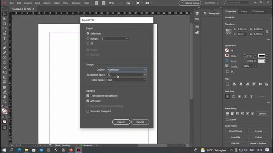Click the fx effects icon

tap(232, 71)
